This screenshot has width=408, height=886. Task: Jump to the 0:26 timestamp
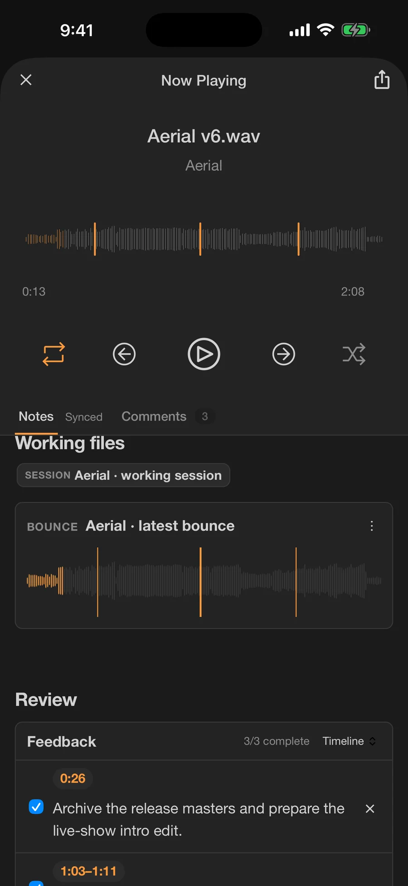[x=73, y=779]
